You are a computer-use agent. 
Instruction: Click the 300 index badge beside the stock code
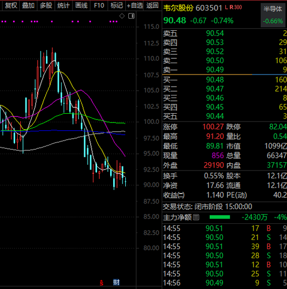coord(238,7)
